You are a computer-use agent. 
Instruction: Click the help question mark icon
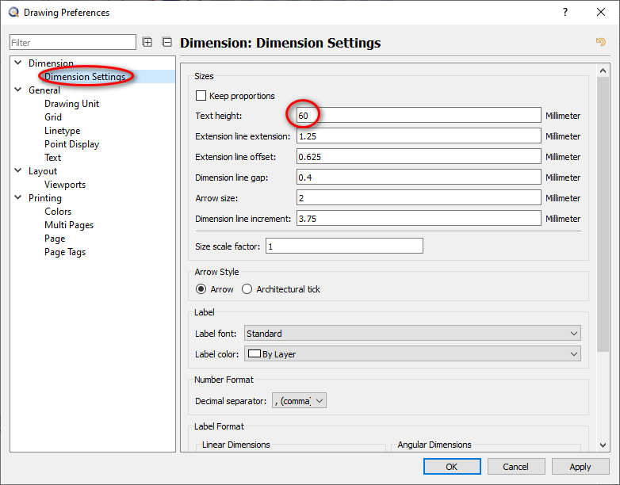pyautogui.click(x=565, y=12)
